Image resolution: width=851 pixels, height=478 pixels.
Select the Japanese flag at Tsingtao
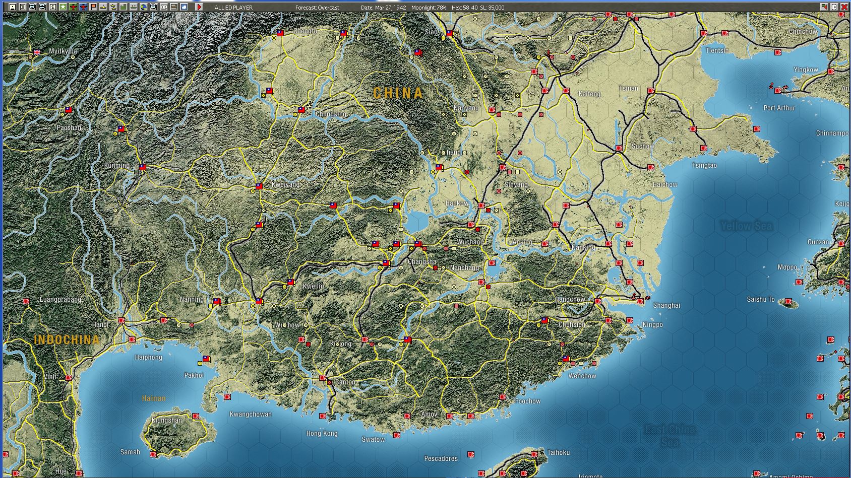click(704, 148)
